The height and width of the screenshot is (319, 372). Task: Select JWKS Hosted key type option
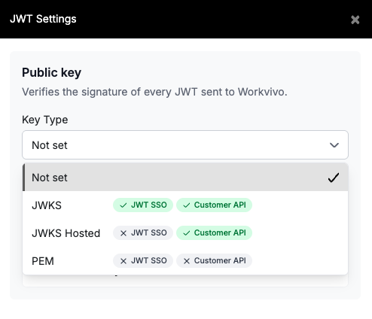point(185,233)
